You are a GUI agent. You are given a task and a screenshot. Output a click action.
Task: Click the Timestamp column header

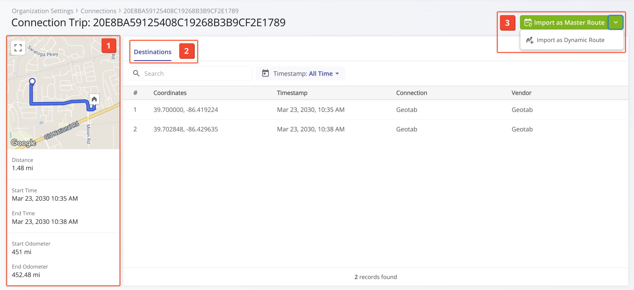point(292,93)
